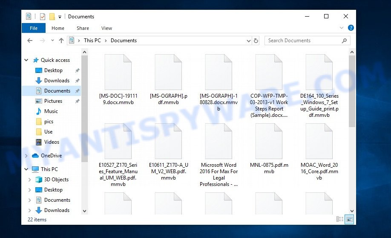This screenshot has width=391, height=238.
Task: Go up one folder level
Action: point(61,41)
